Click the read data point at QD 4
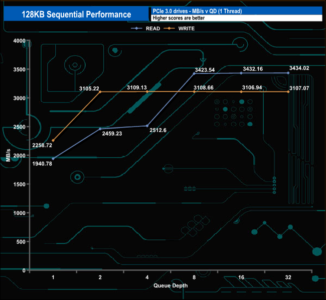326x300 pixels. coord(147,126)
